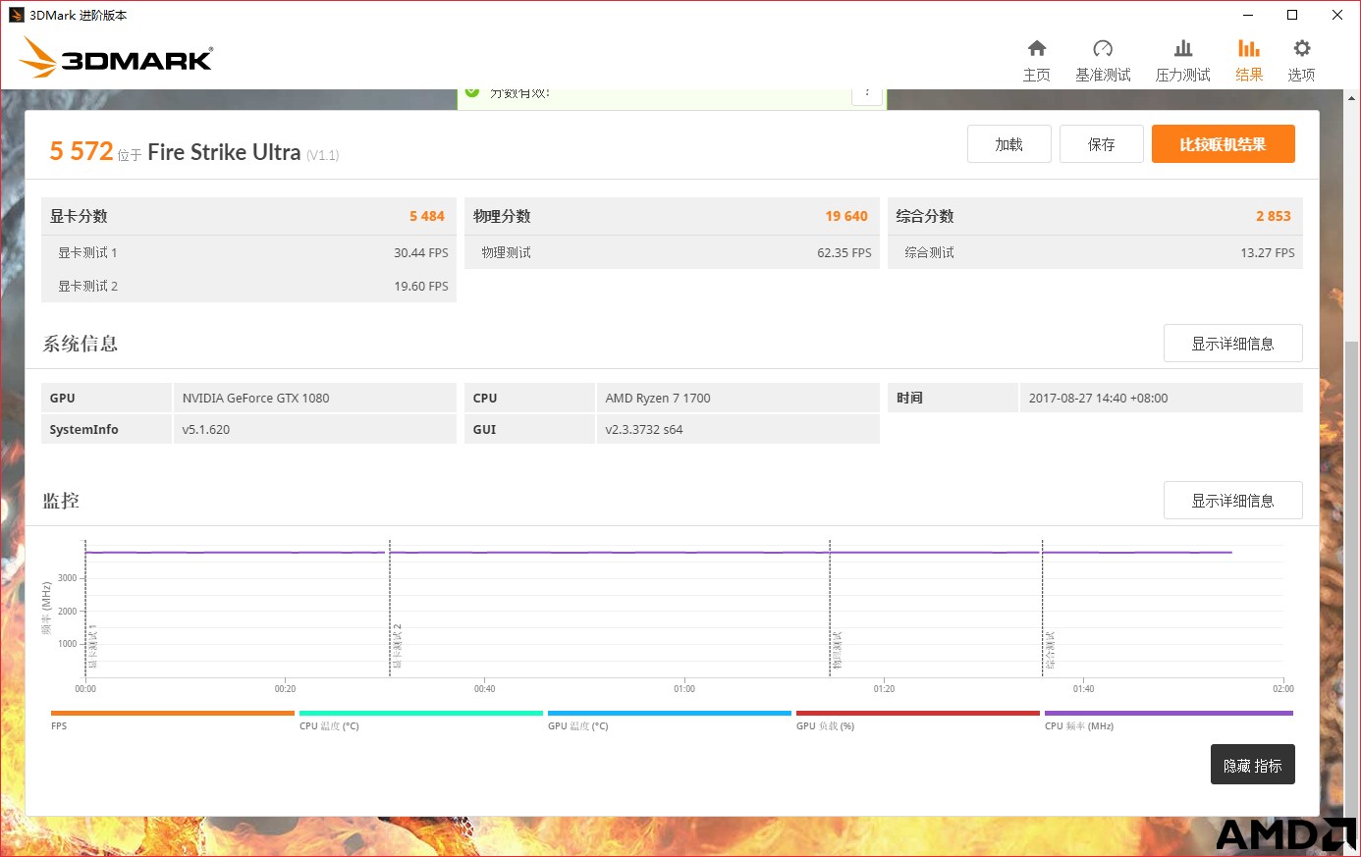1361x857 pixels.
Task: Click the 物理测试 62.35 FPS row
Action: (672, 252)
